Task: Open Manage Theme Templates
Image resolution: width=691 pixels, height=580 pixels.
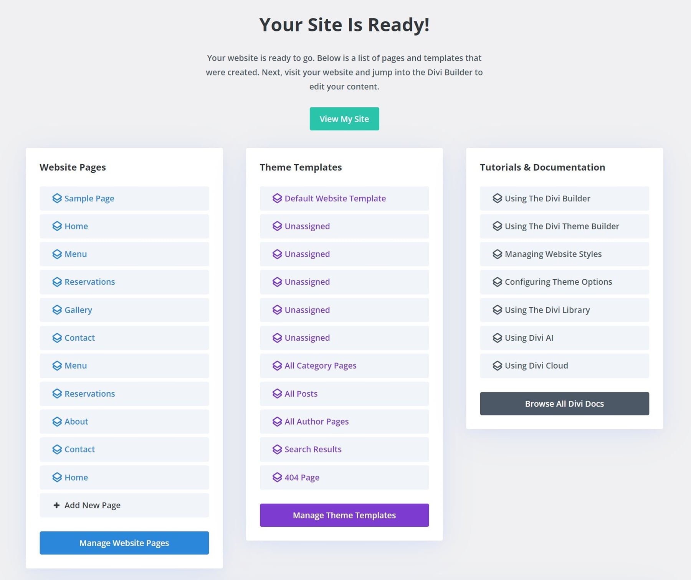Action: tap(344, 515)
